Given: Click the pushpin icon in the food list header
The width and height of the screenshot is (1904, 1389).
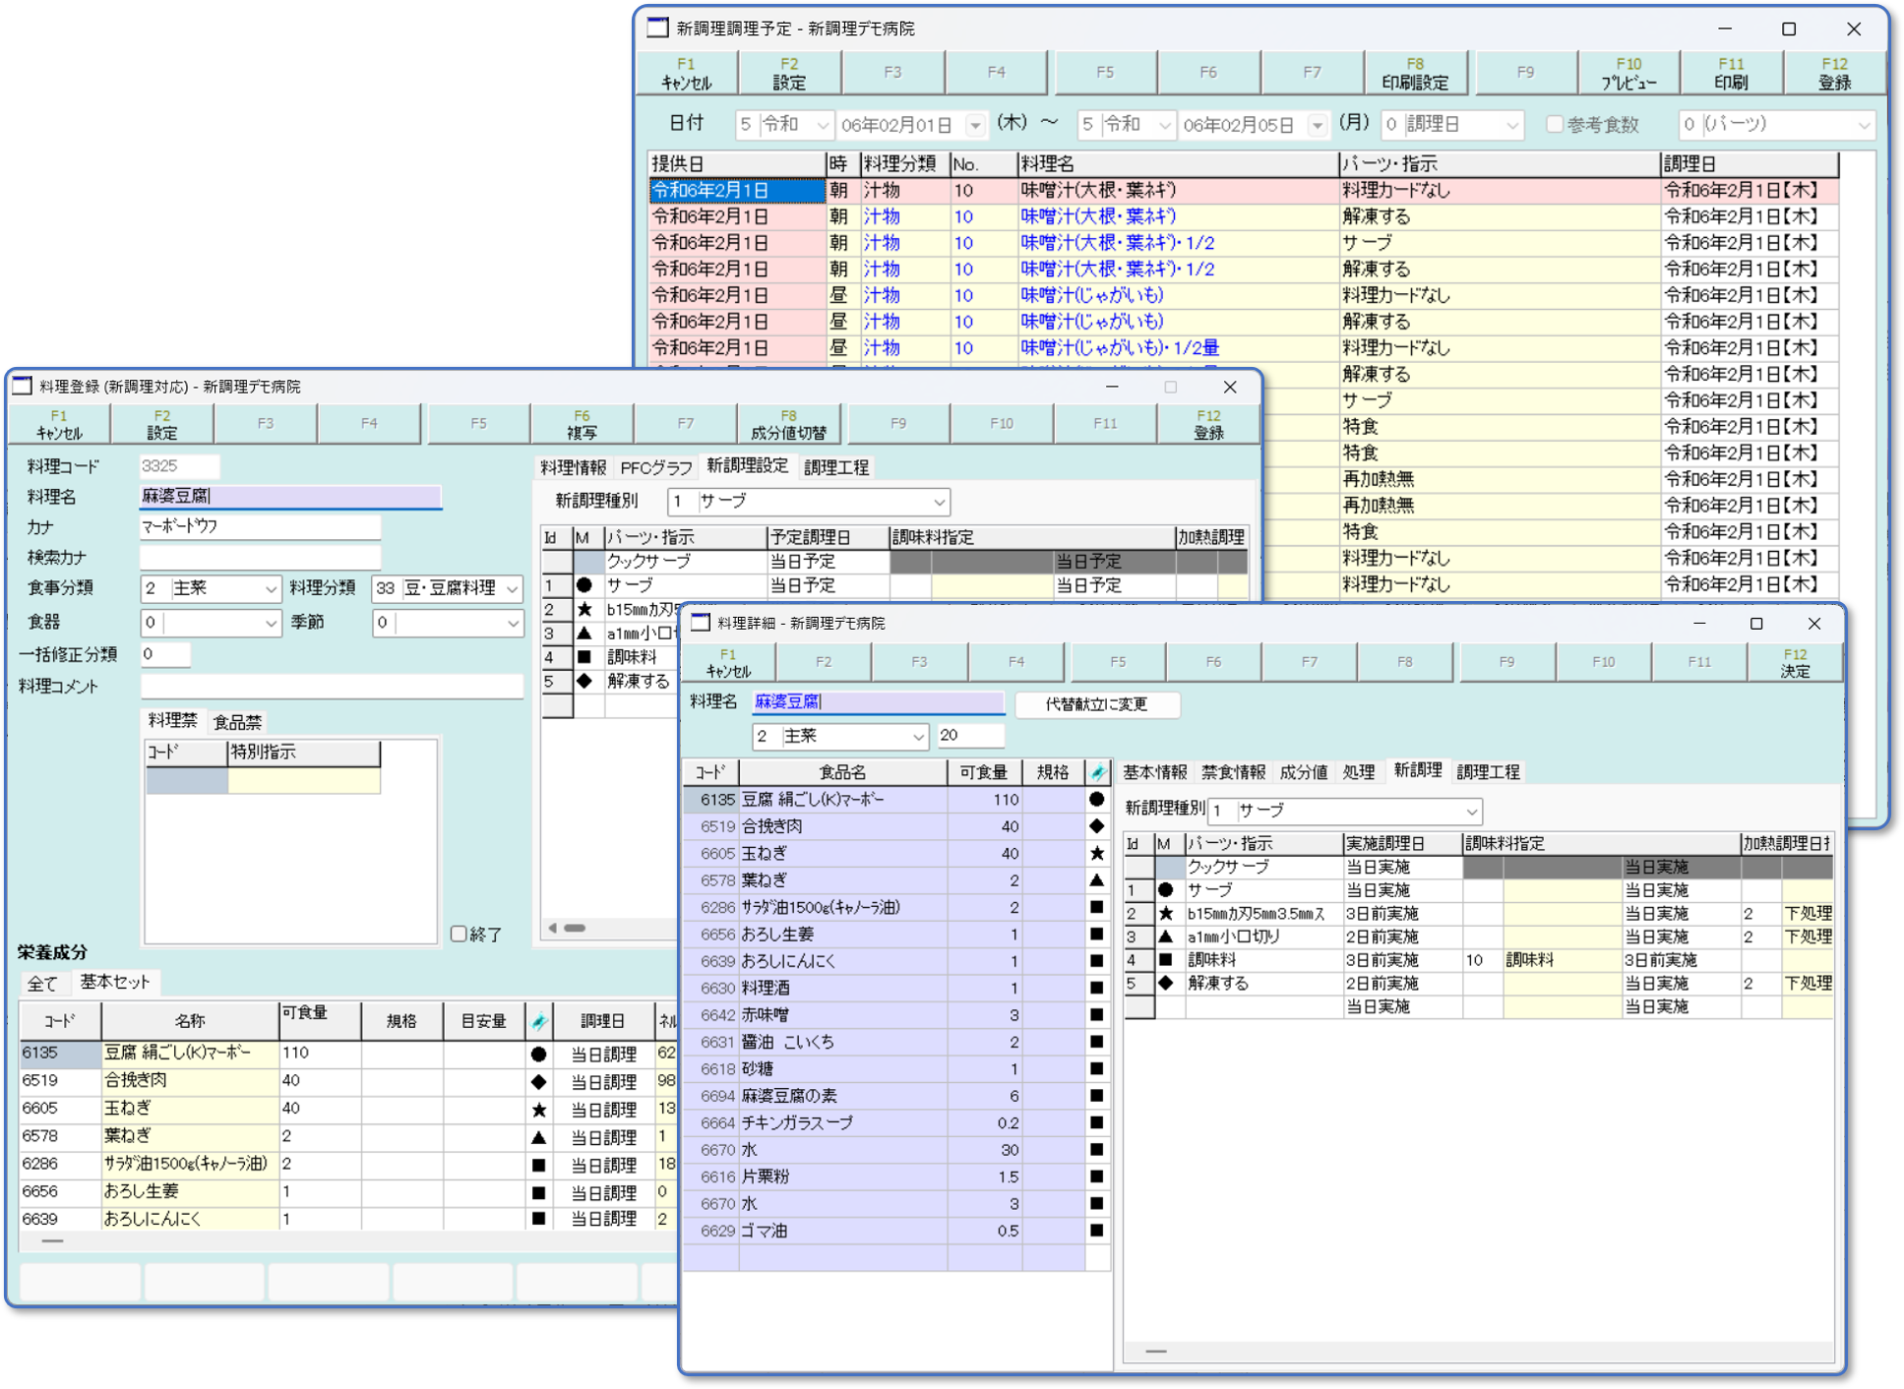Looking at the screenshot, I should 1095,771.
